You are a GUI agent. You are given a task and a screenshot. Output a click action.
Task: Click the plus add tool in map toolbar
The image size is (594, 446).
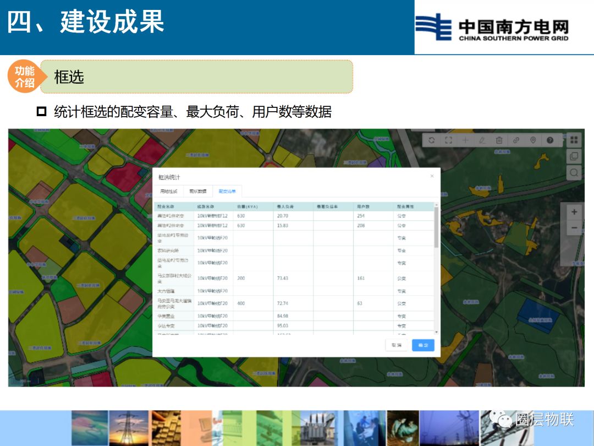point(465,140)
